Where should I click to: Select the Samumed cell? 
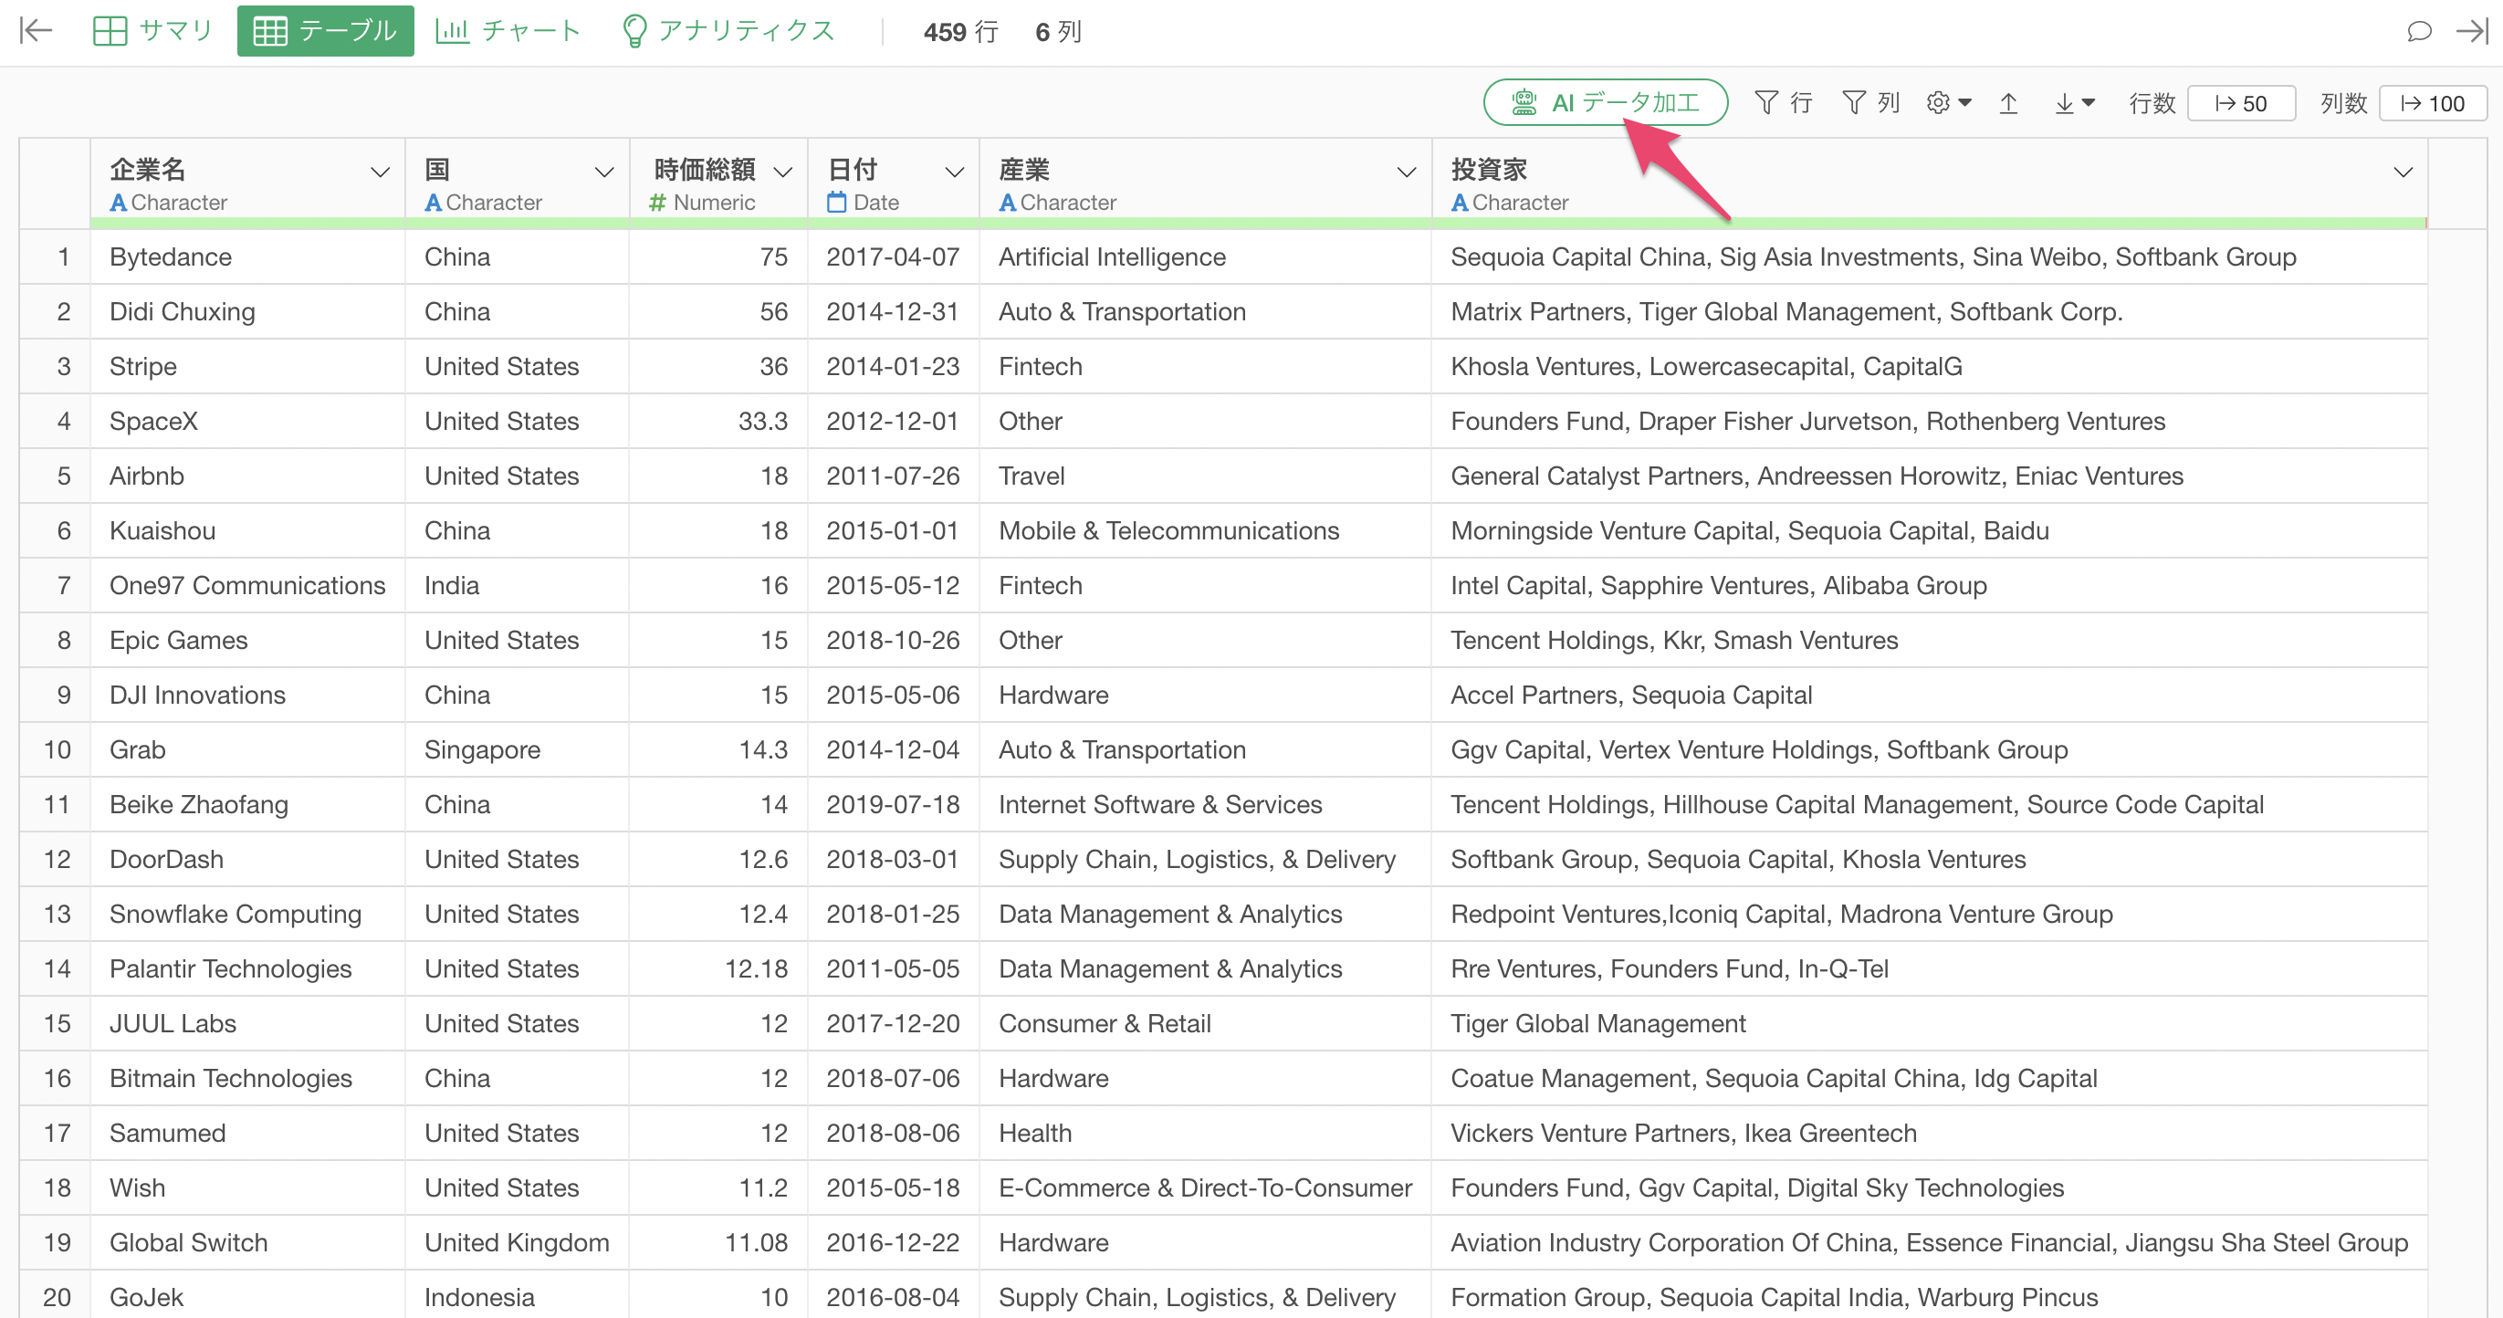(247, 1133)
